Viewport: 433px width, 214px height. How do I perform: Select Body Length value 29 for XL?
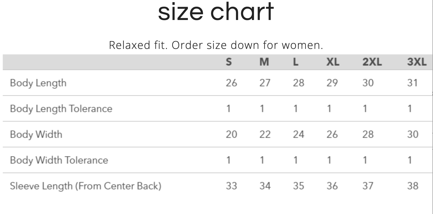coord(332,83)
